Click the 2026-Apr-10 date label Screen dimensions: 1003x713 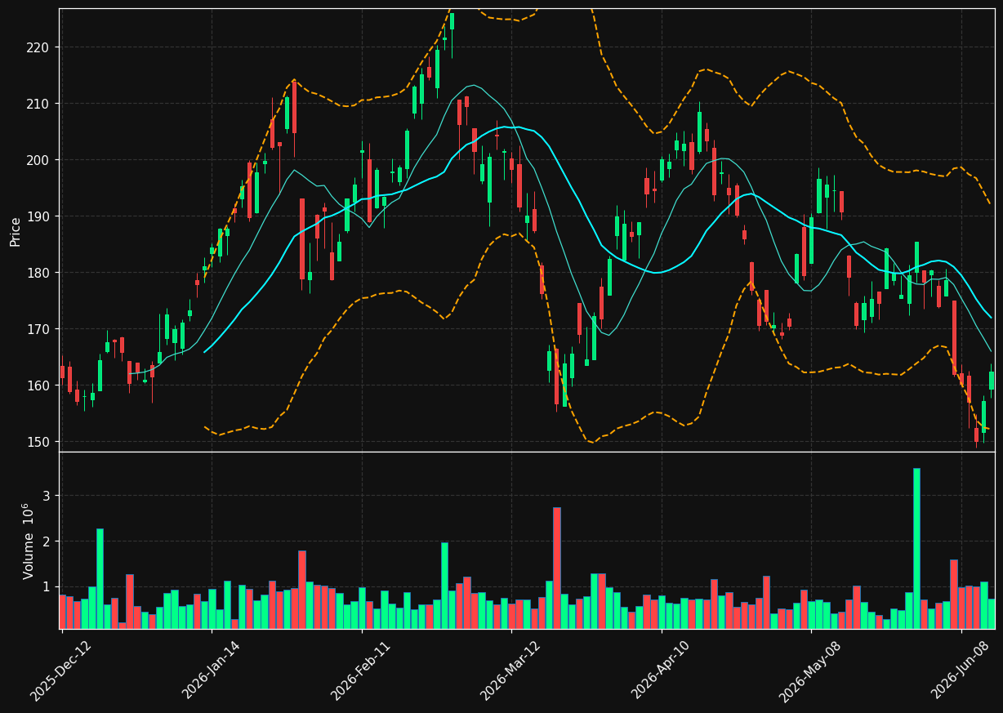pos(662,670)
